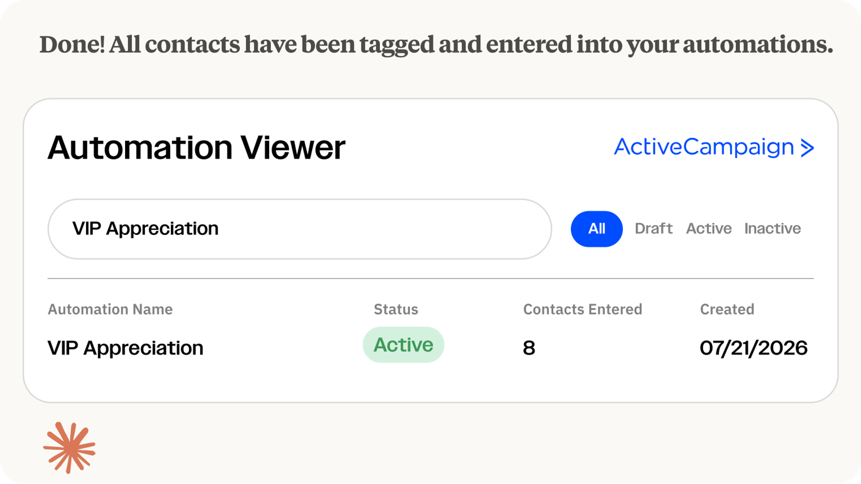Click the contacts entered count 8
The image size is (861, 484).
(529, 348)
